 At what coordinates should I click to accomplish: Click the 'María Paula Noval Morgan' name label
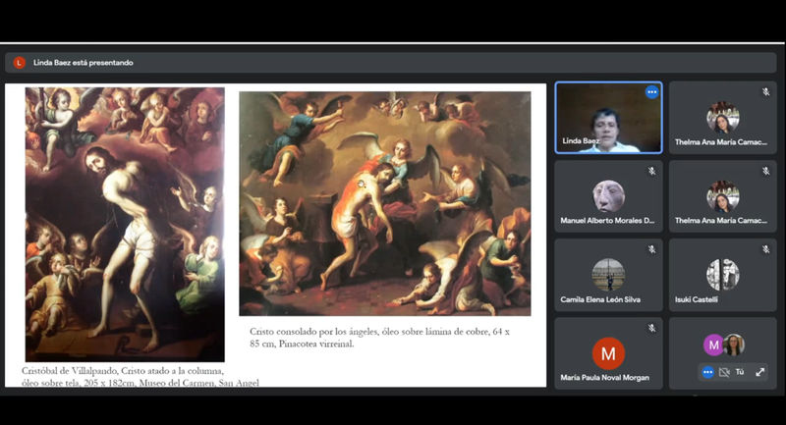tap(604, 378)
